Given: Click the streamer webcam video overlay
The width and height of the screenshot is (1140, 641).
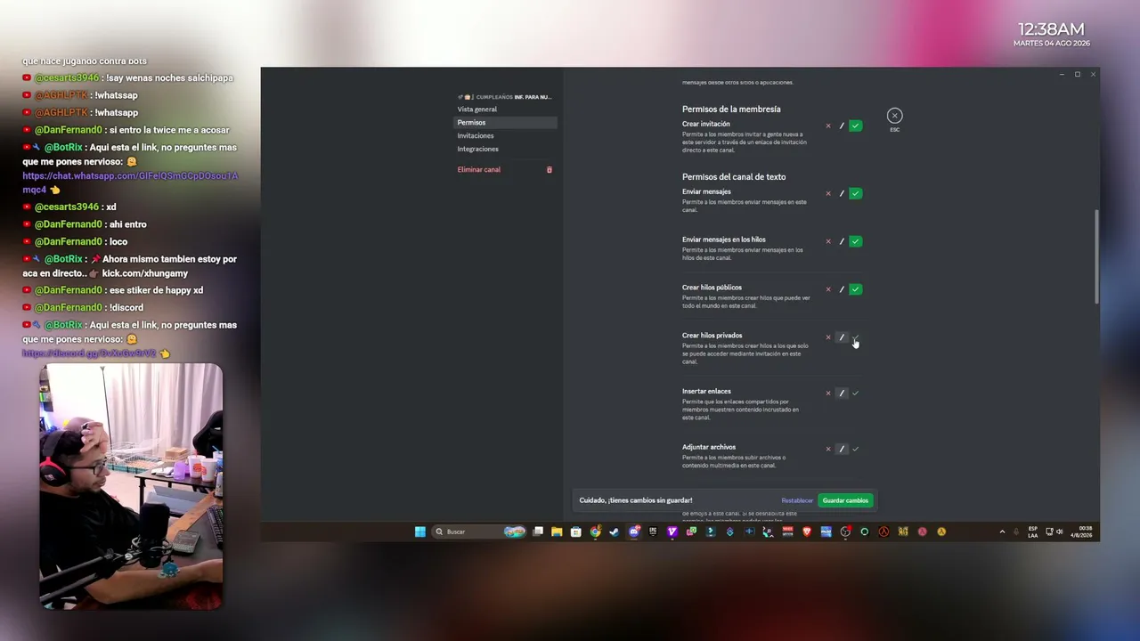Looking at the screenshot, I should tap(131, 486).
